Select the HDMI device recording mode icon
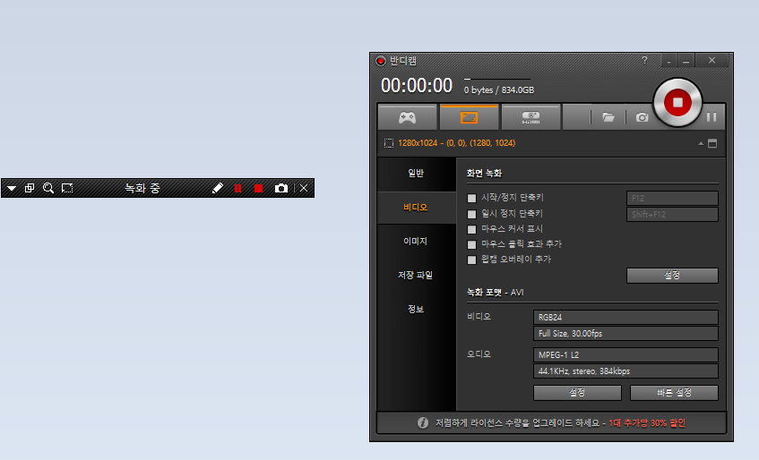The height and width of the screenshot is (460, 759). click(x=531, y=117)
